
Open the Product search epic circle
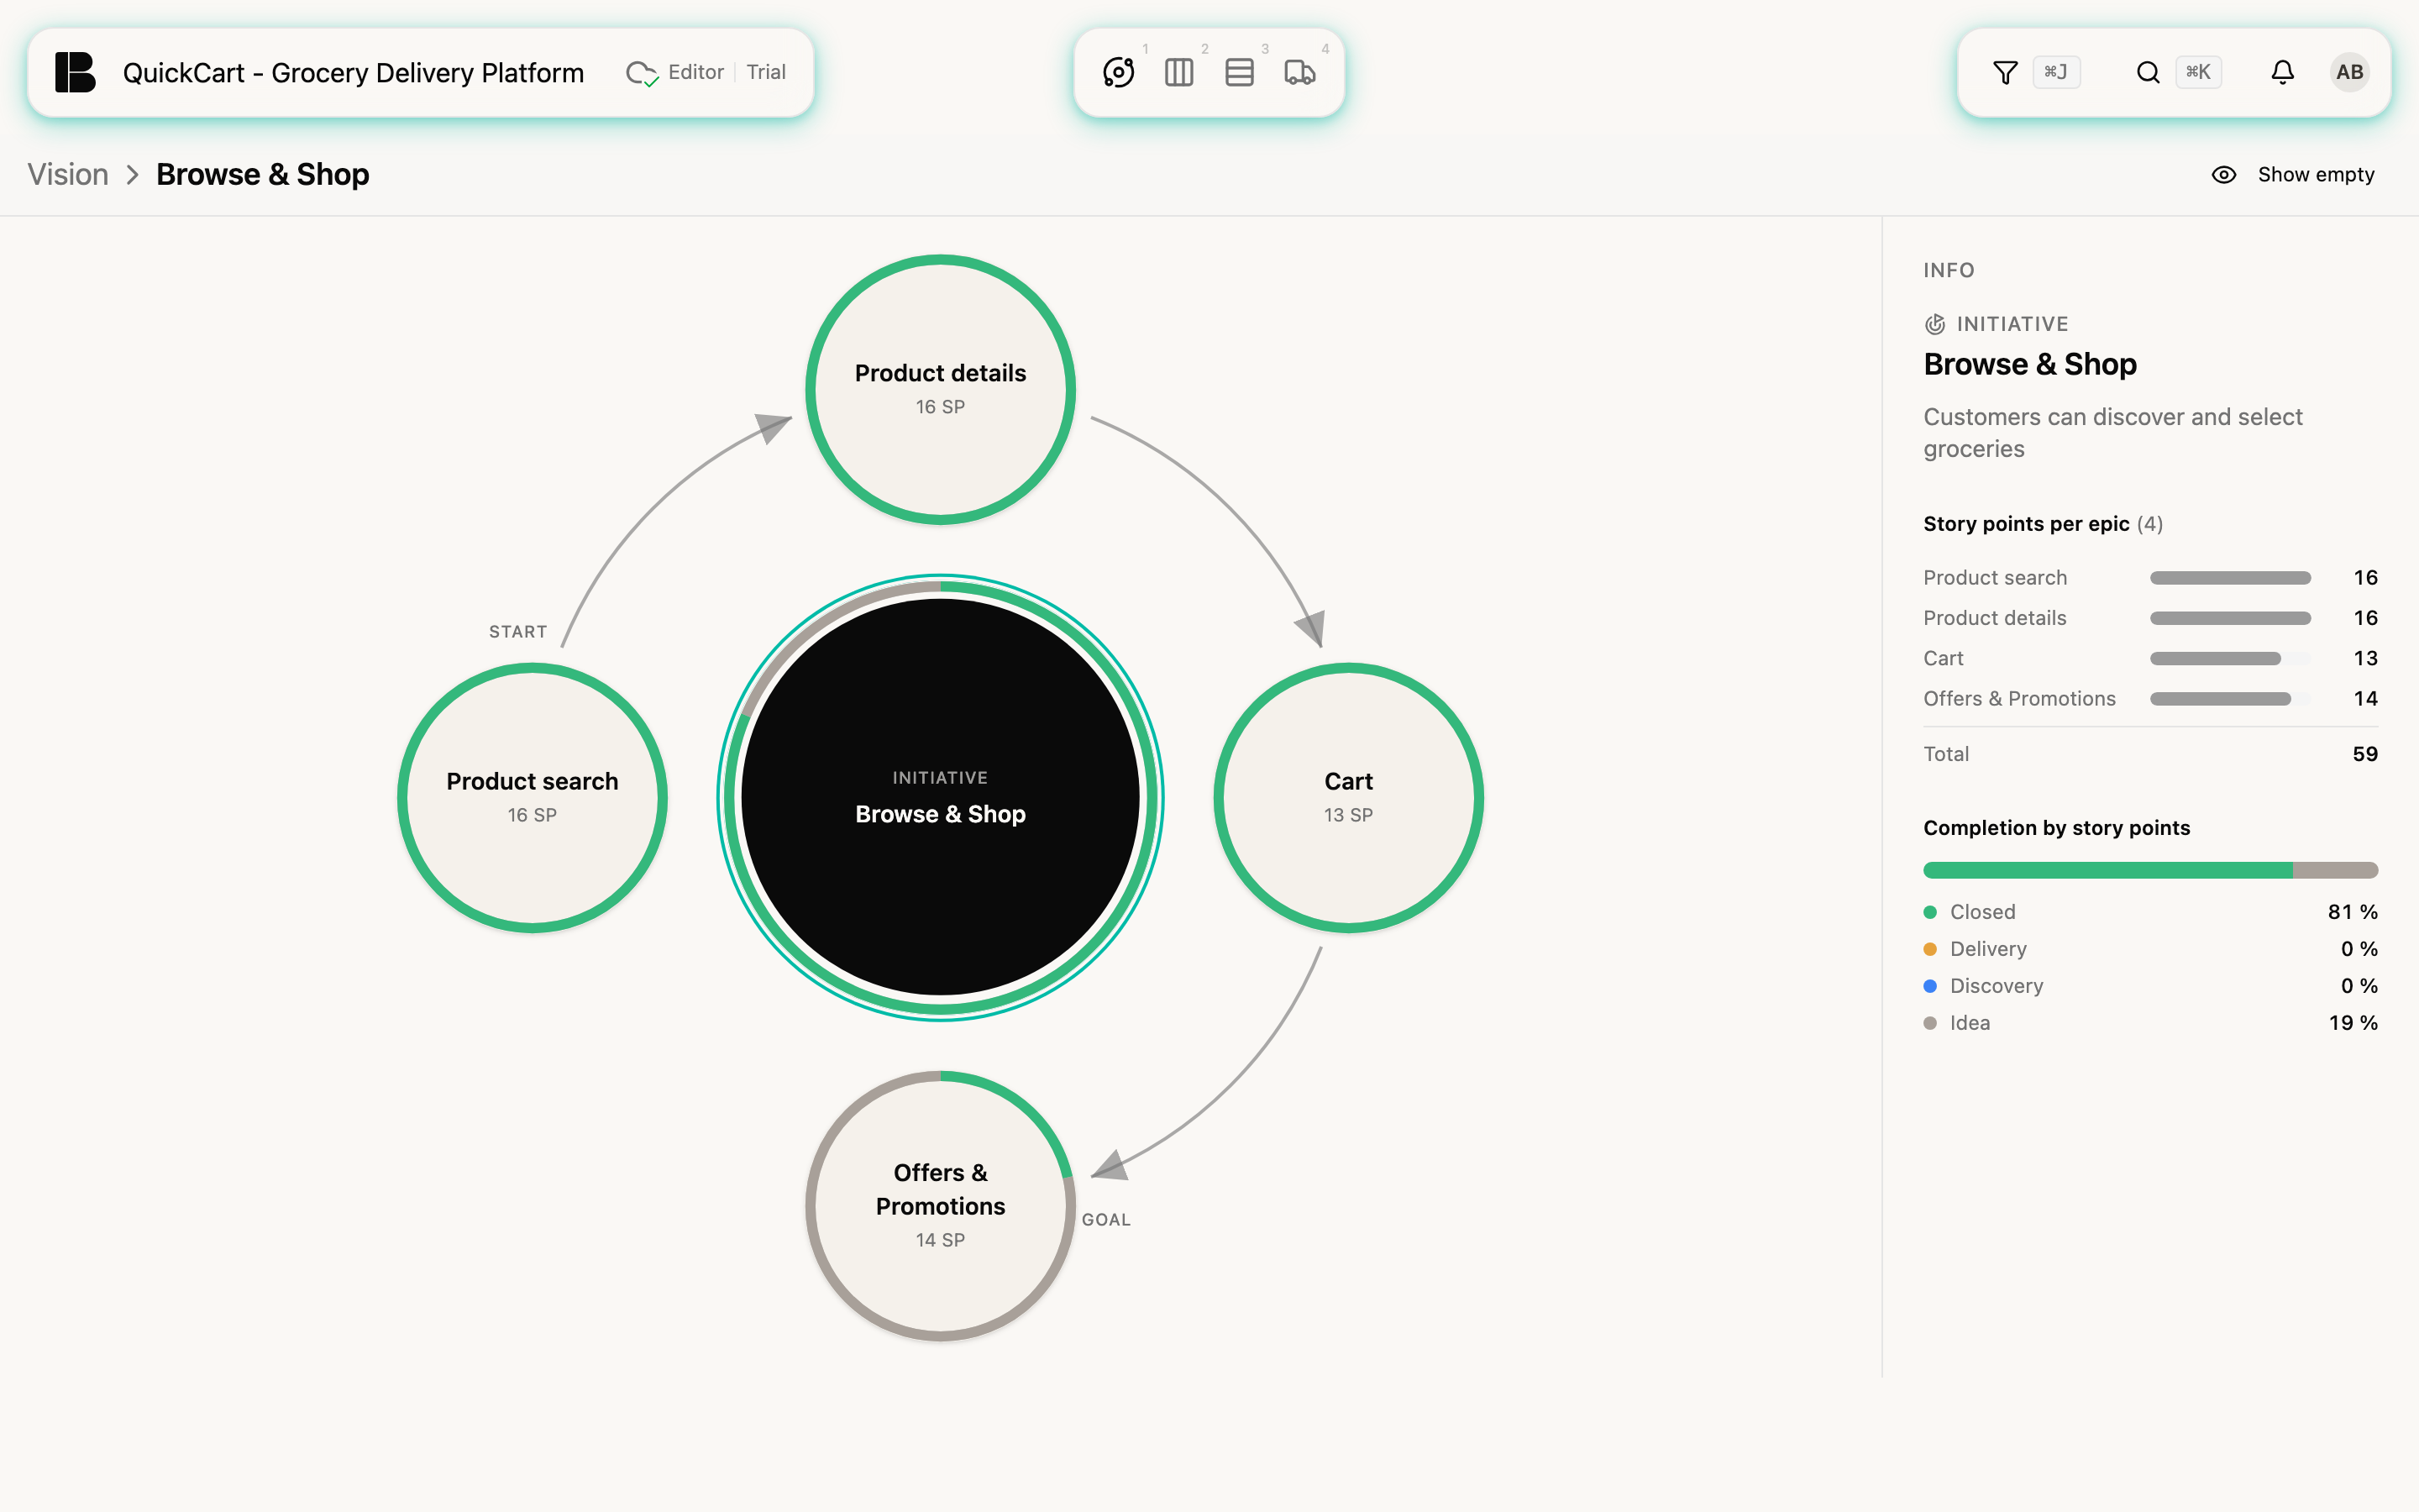tap(532, 797)
